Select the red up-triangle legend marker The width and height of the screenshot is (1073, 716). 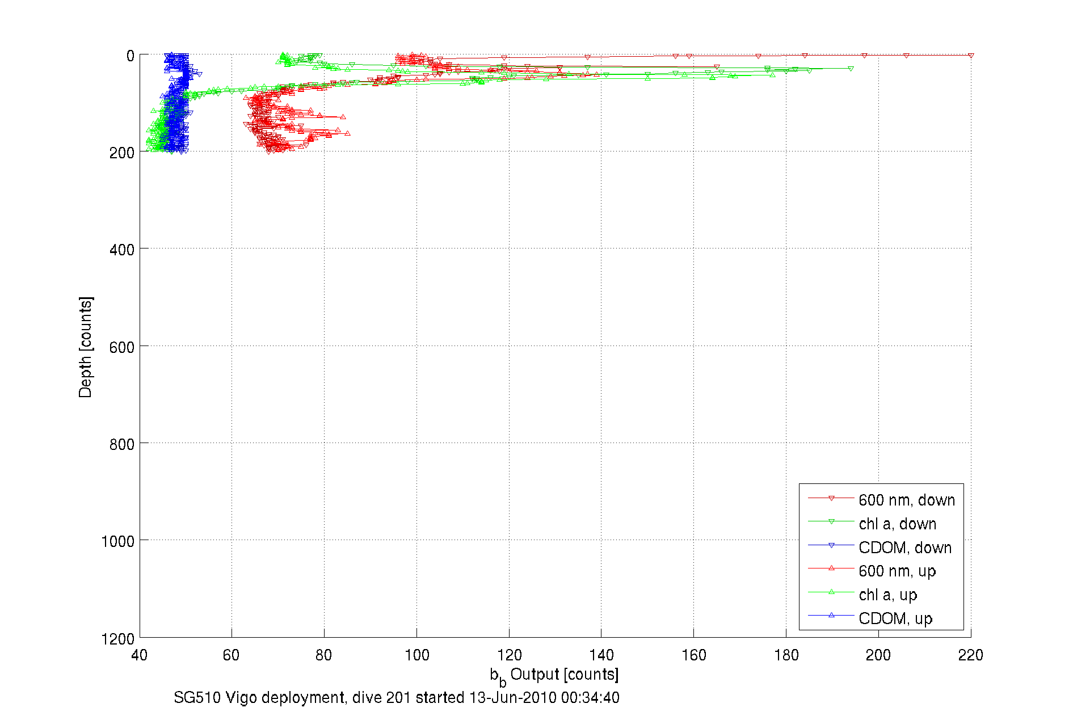pyautogui.click(x=831, y=568)
